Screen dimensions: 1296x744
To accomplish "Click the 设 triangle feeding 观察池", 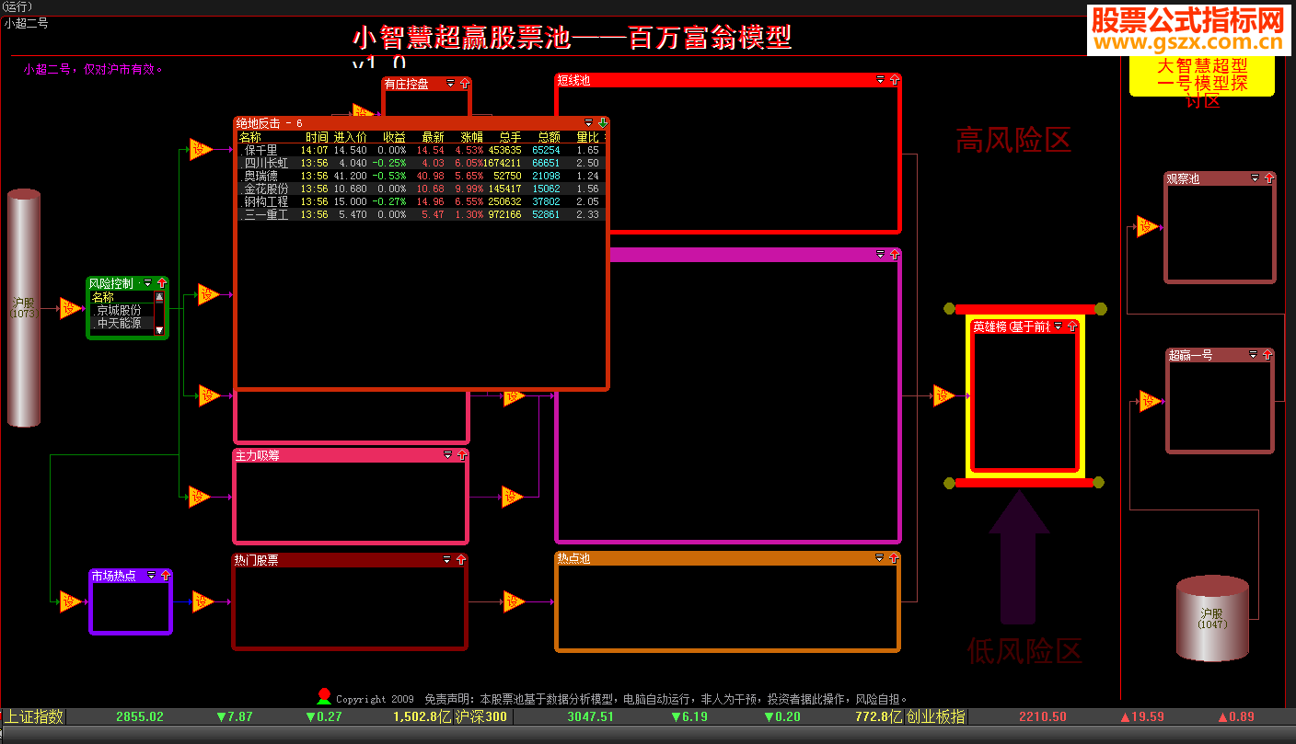I will pyautogui.click(x=1147, y=226).
